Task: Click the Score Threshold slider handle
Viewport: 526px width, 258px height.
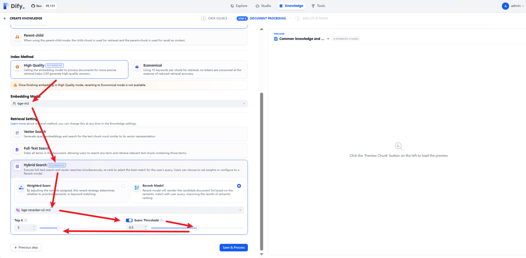Action: pyautogui.click(x=197, y=228)
